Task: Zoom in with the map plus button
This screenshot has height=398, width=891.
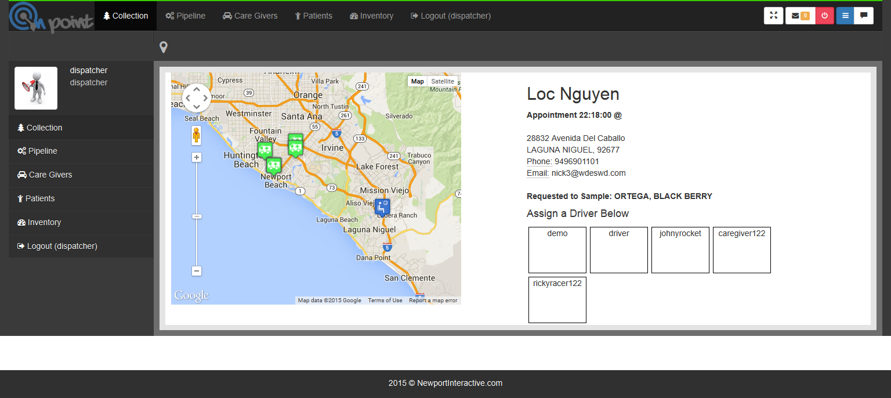Action: tap(197, 157)
